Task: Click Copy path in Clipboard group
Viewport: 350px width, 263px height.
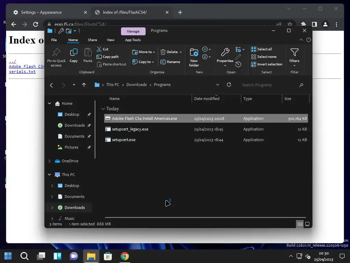Action: (x=108, y=57)
